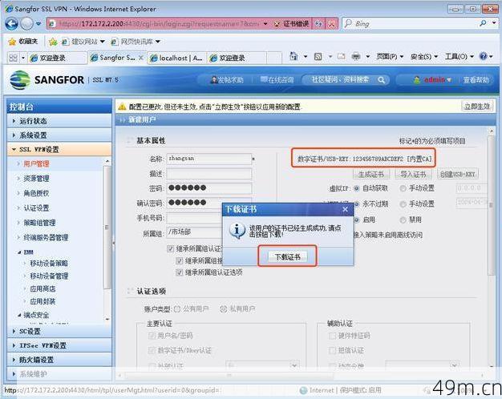Click the 在线咨询 chat icon link
502x399 pixels.
pos(277,79)
